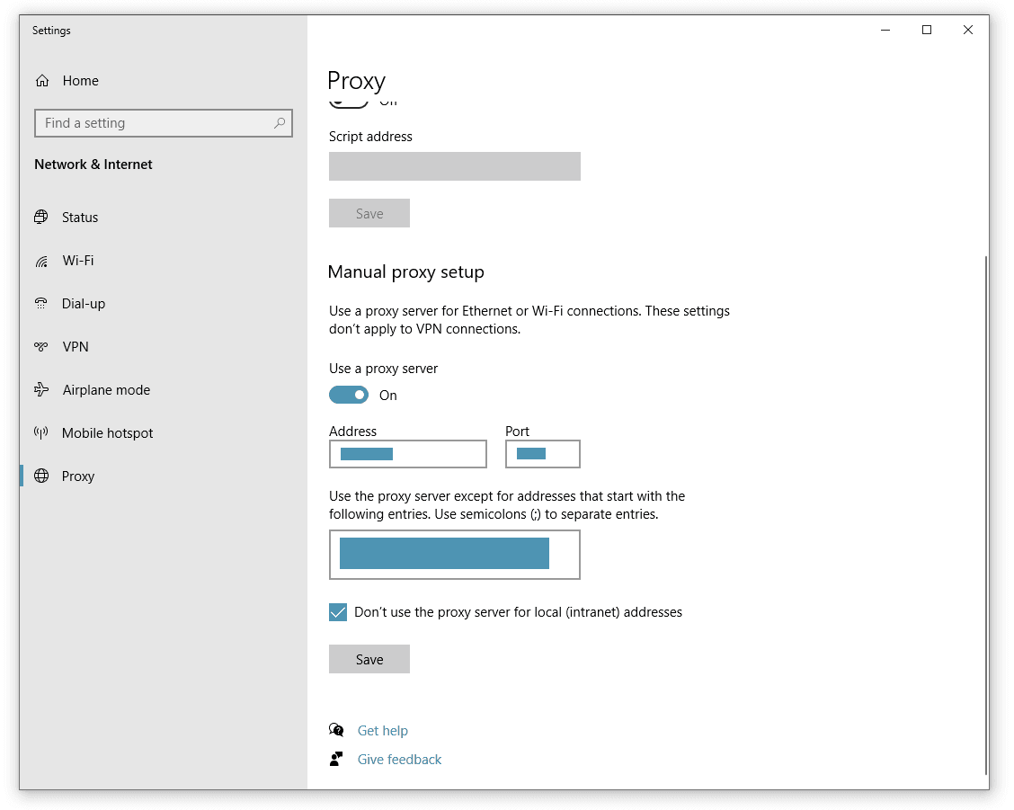Click the Wi-Fi signal icon

point(41,261)
